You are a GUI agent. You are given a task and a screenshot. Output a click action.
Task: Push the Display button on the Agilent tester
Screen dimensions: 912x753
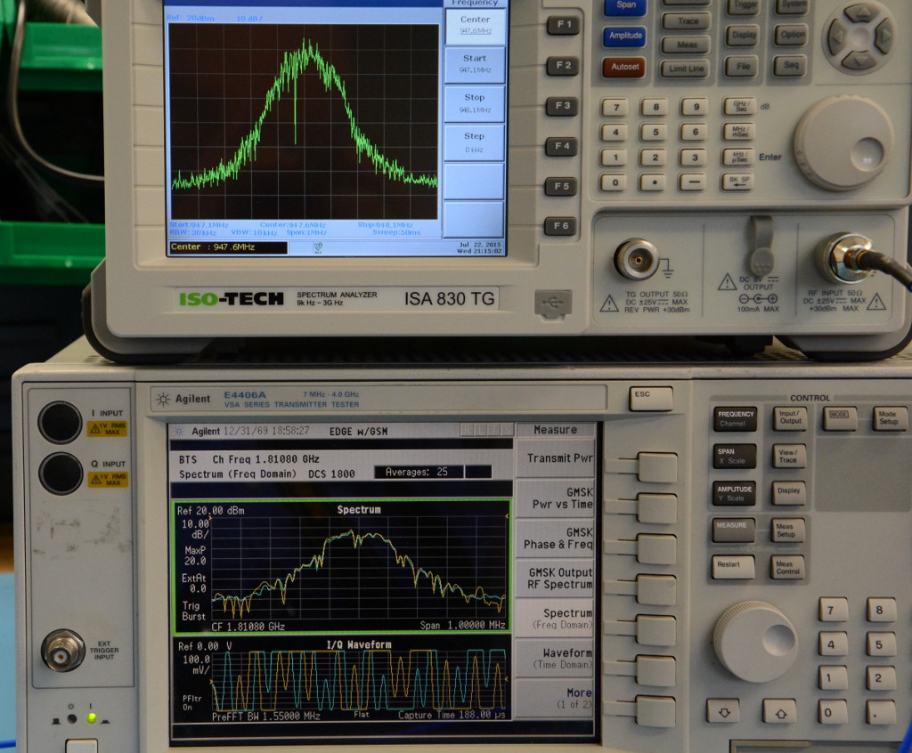tap(788, 492)
